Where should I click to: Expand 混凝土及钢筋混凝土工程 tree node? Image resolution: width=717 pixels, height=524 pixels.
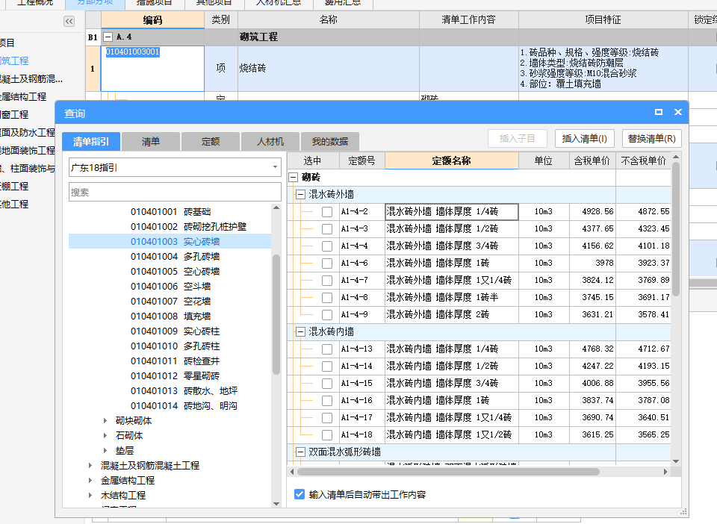pyautogui.click(x=90, y=466)
